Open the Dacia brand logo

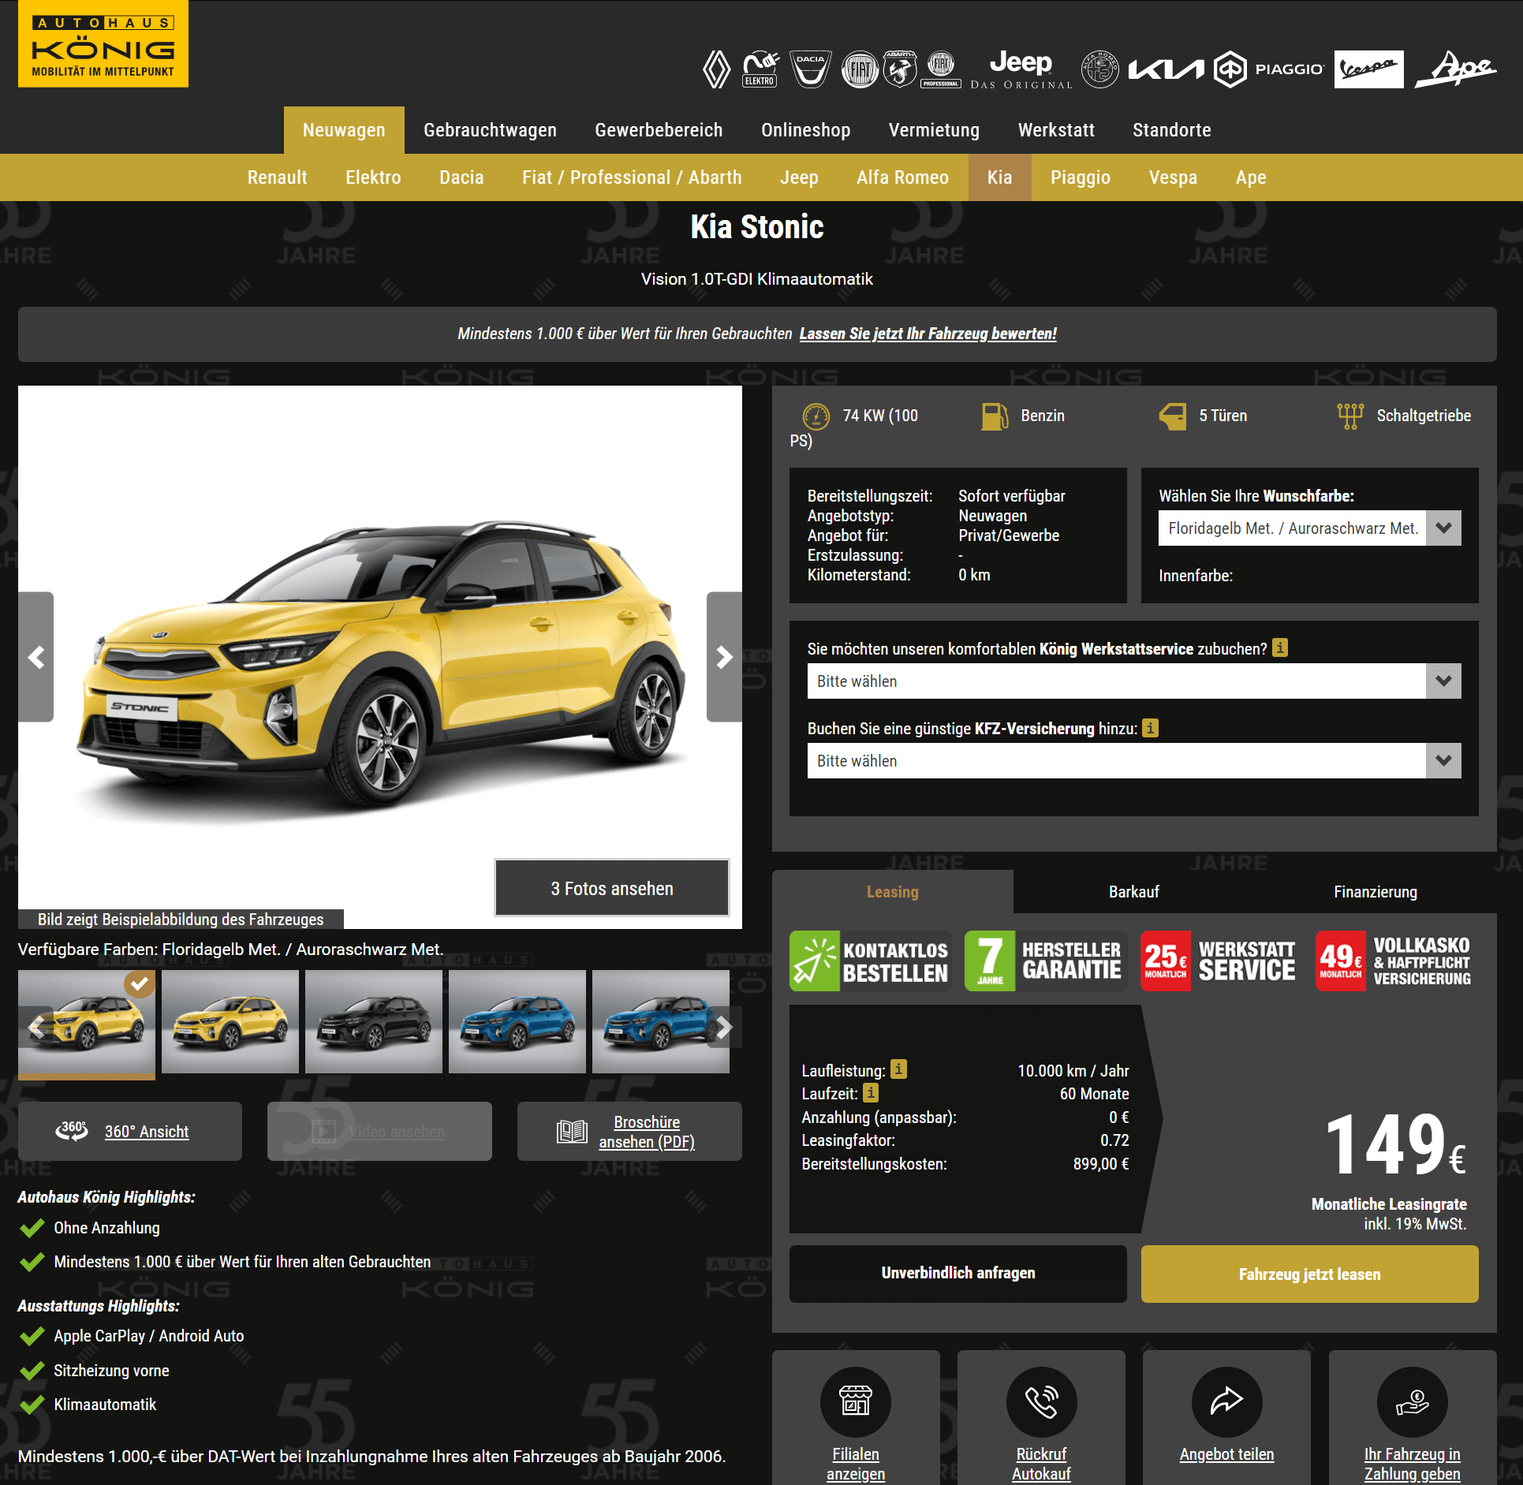click(x=811, y=69)
